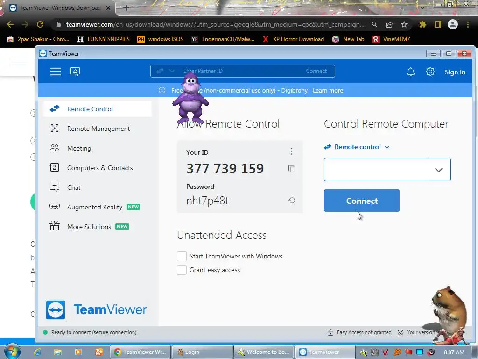Click the blue Connect button
The height and width of the screenshot is (359, 478).
click(362, 201)
